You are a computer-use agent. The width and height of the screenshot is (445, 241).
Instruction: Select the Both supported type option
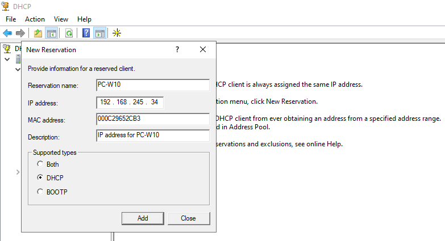click(40, 164)
